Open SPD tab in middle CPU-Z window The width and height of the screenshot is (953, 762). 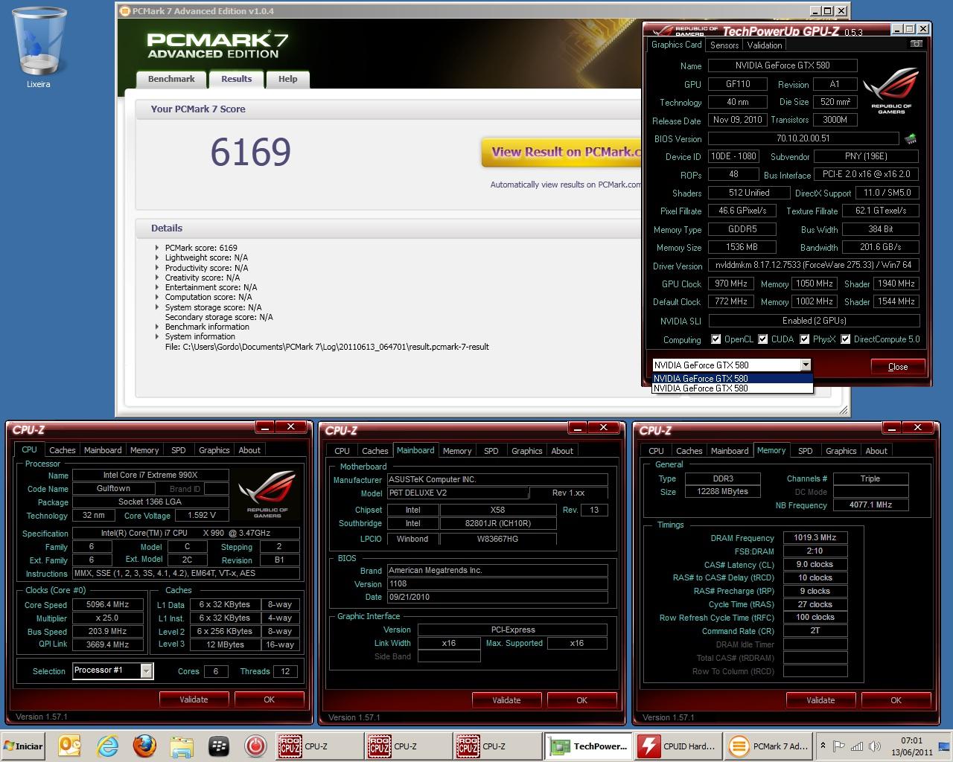coord(491,451)
